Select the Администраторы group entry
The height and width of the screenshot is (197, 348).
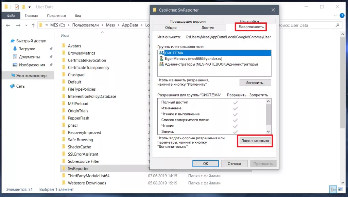209,64
